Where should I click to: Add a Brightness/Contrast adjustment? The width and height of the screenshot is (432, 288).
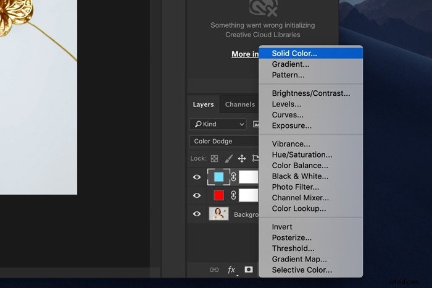[311, 93]
